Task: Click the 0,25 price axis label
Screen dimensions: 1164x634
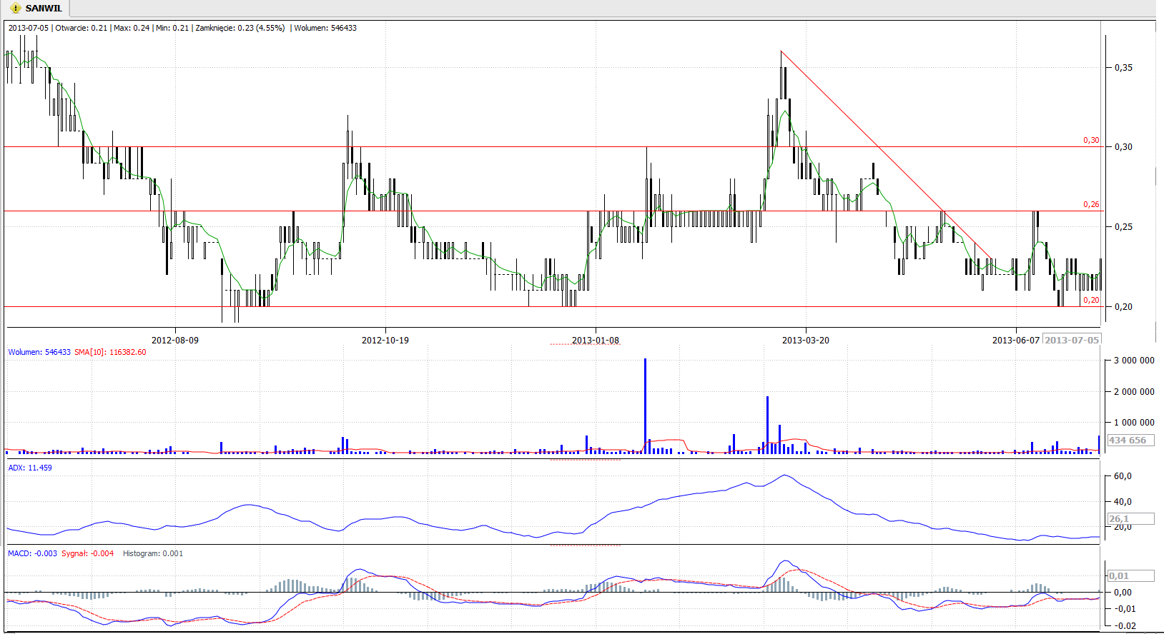Action: [x=1124, y=227]
